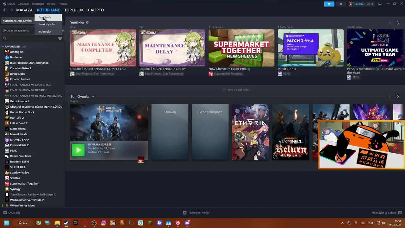Open Instagram from the taskbar
The image size is (405, 228).
[x=103, y=223]
